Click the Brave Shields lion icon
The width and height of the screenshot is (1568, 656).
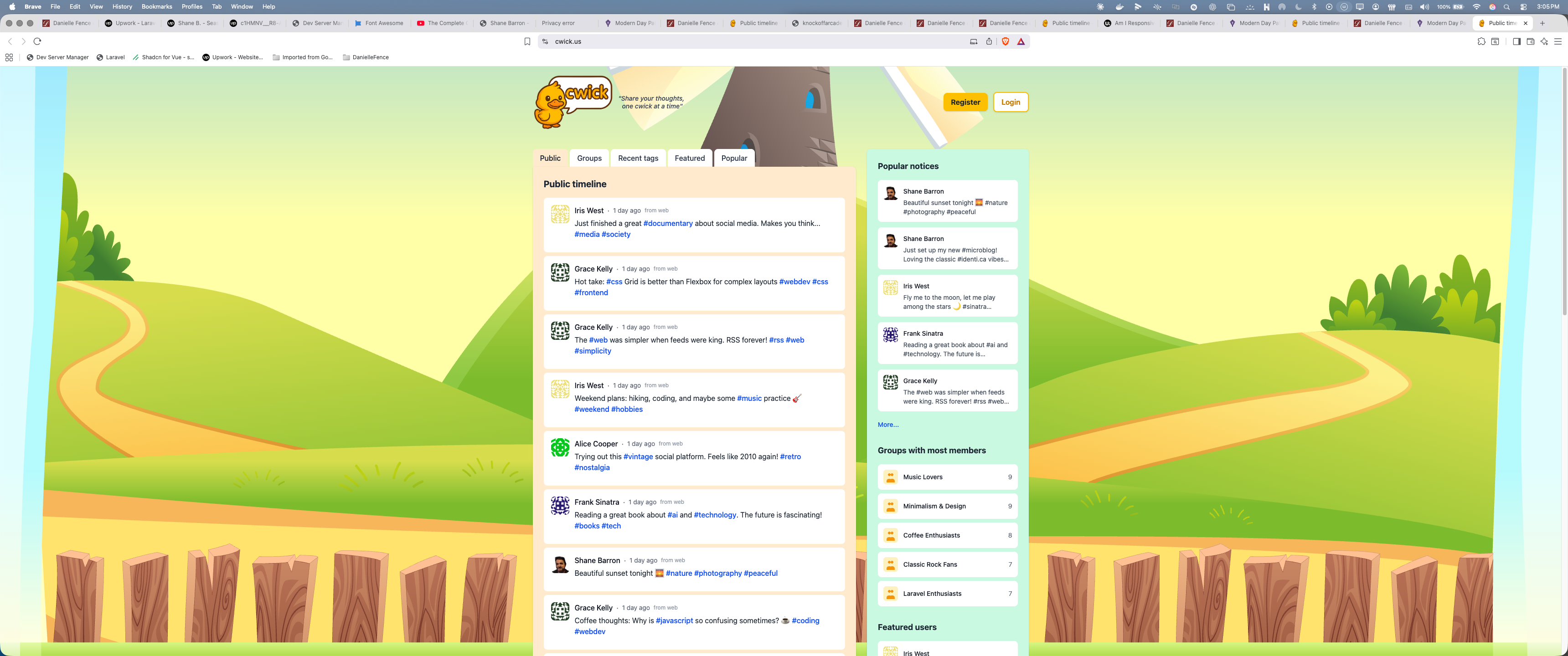[1005, 41]
